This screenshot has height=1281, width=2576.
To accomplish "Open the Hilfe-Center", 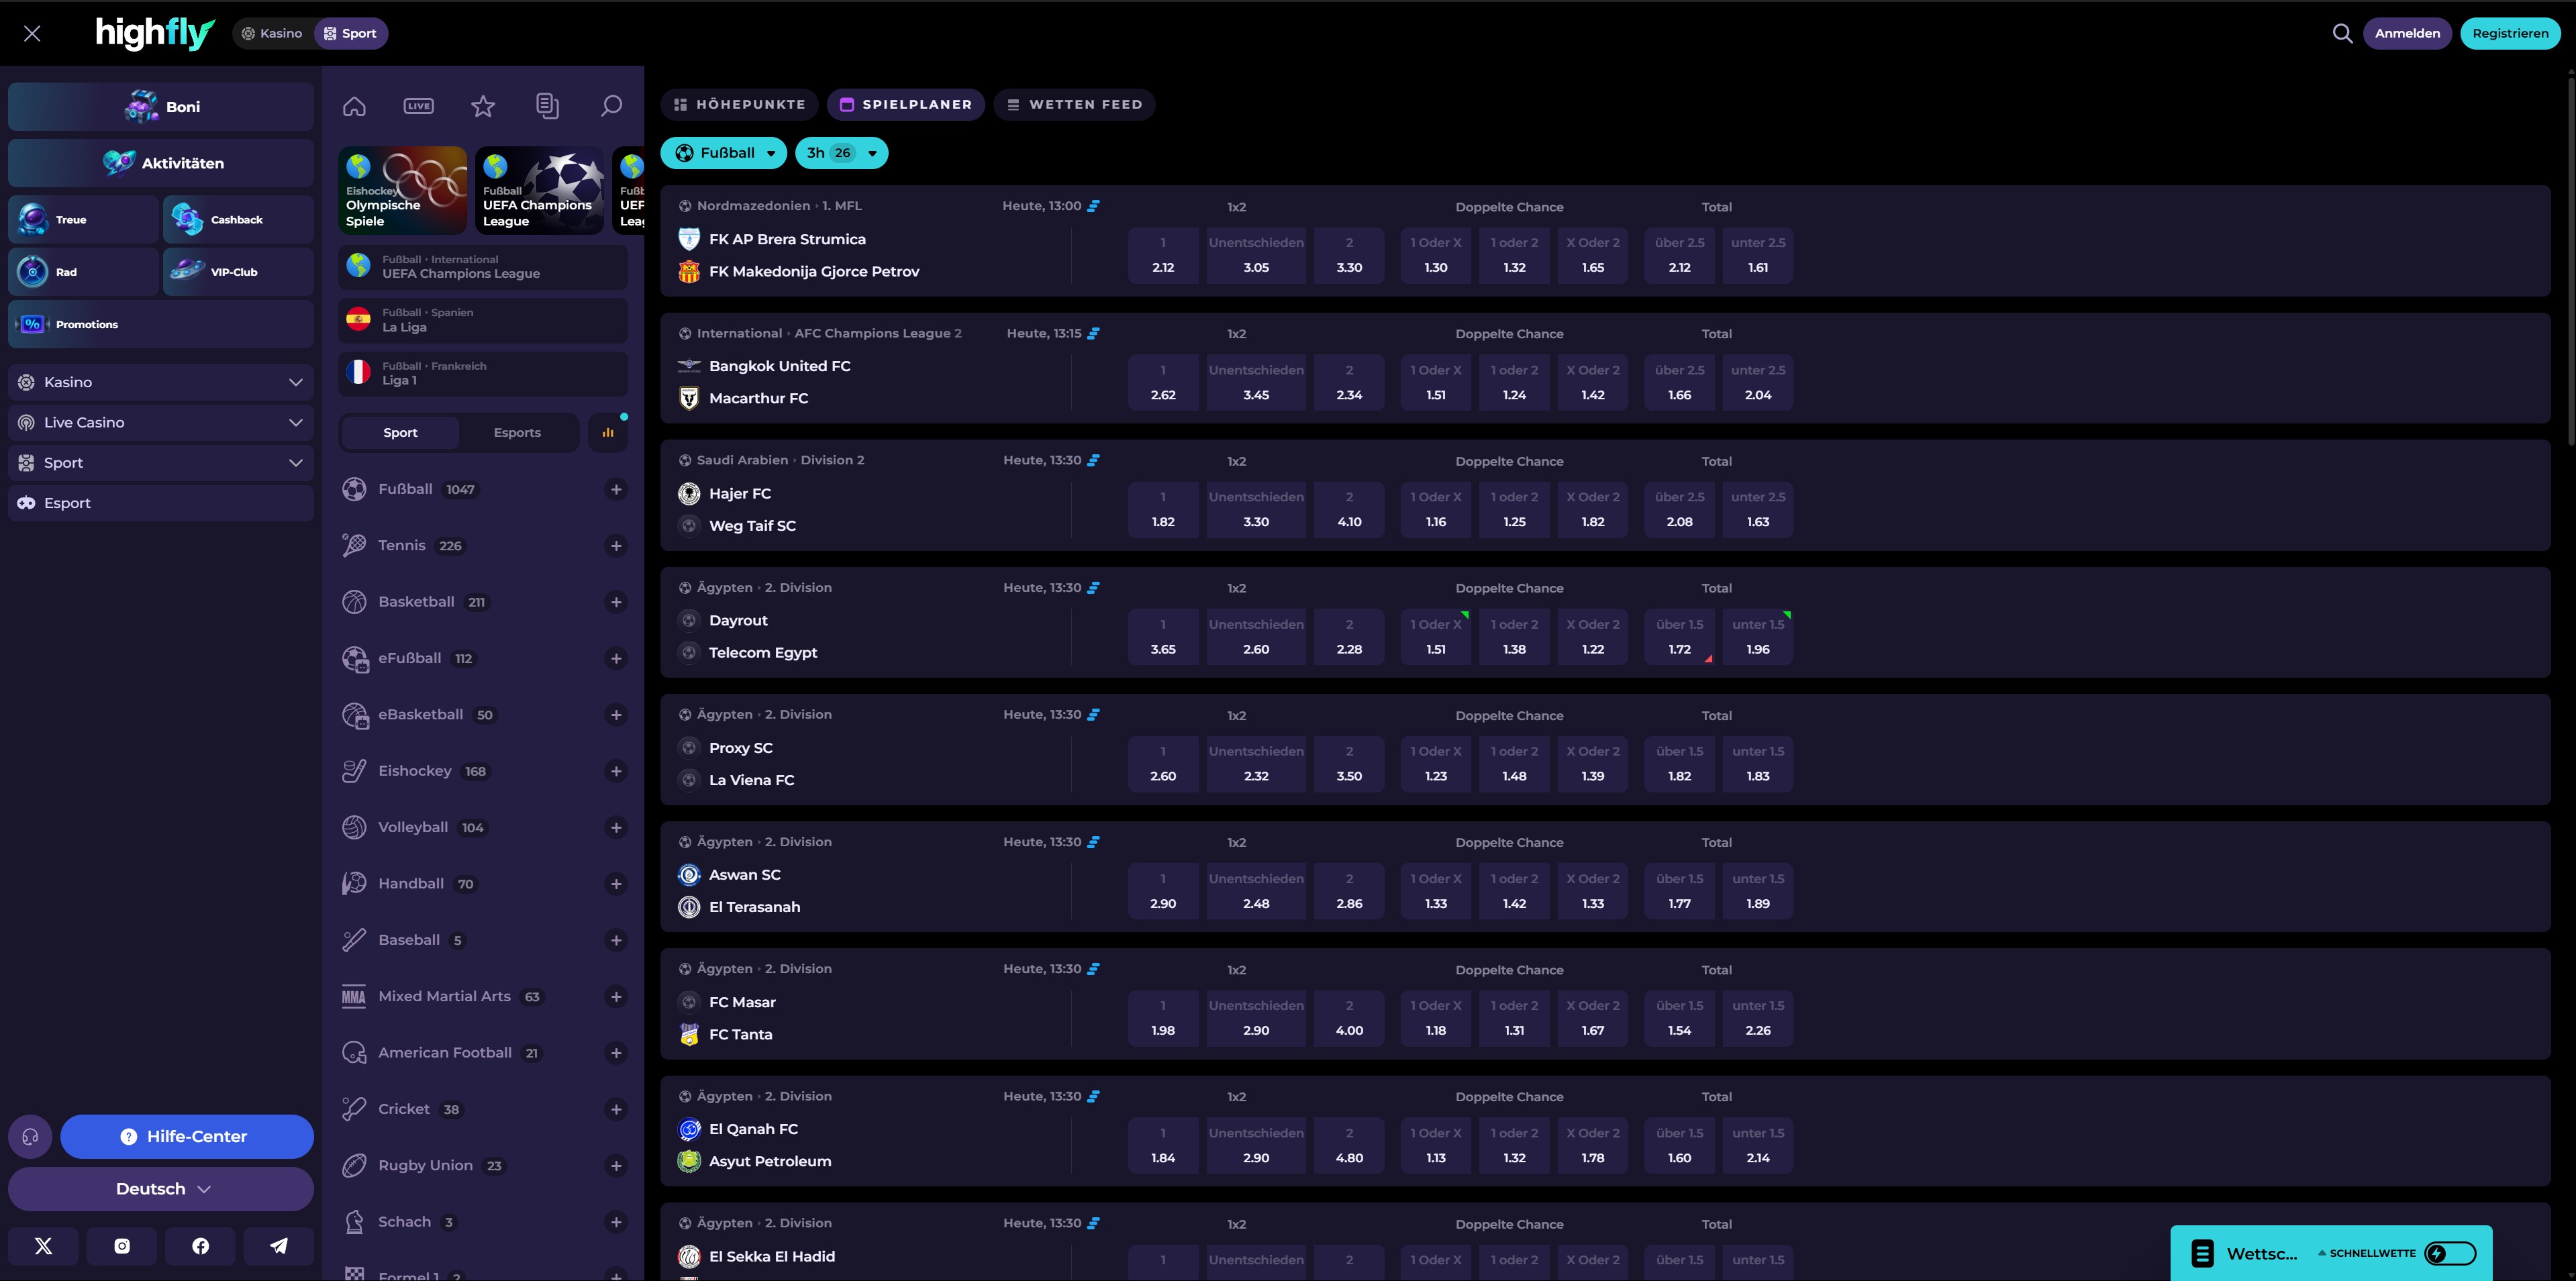I will pyautogui.click(x=186, y=1136).
